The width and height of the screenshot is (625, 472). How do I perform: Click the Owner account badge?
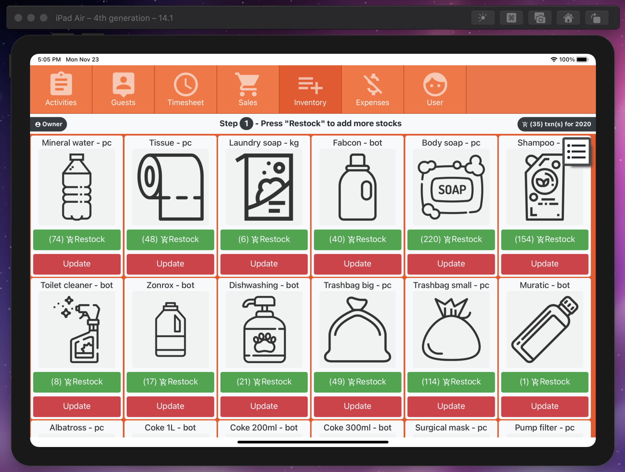pyautogui.click(x=49, y=124)
